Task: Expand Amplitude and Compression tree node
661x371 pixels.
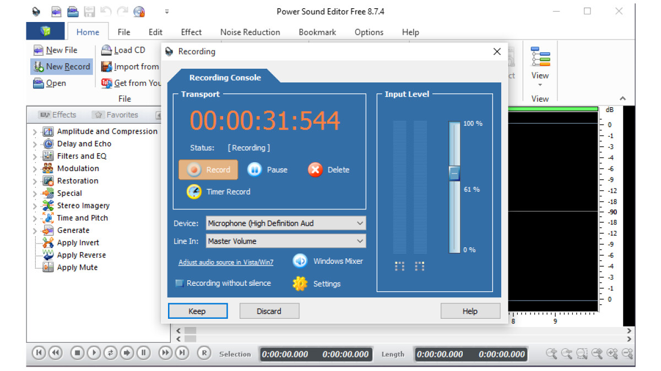Action: (35, 132)
